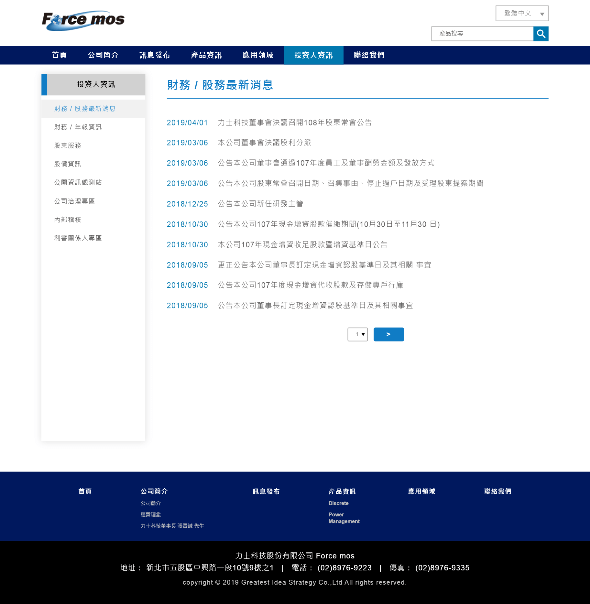Click page heading 財務 / 股務最新消息
This screenshot has height=604, width=590.
(220, 85)
